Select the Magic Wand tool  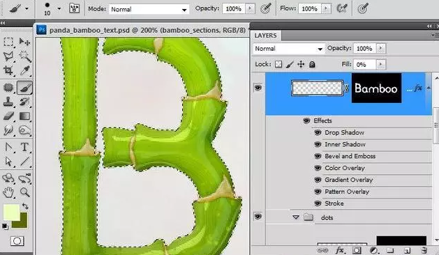pos(24,56)
